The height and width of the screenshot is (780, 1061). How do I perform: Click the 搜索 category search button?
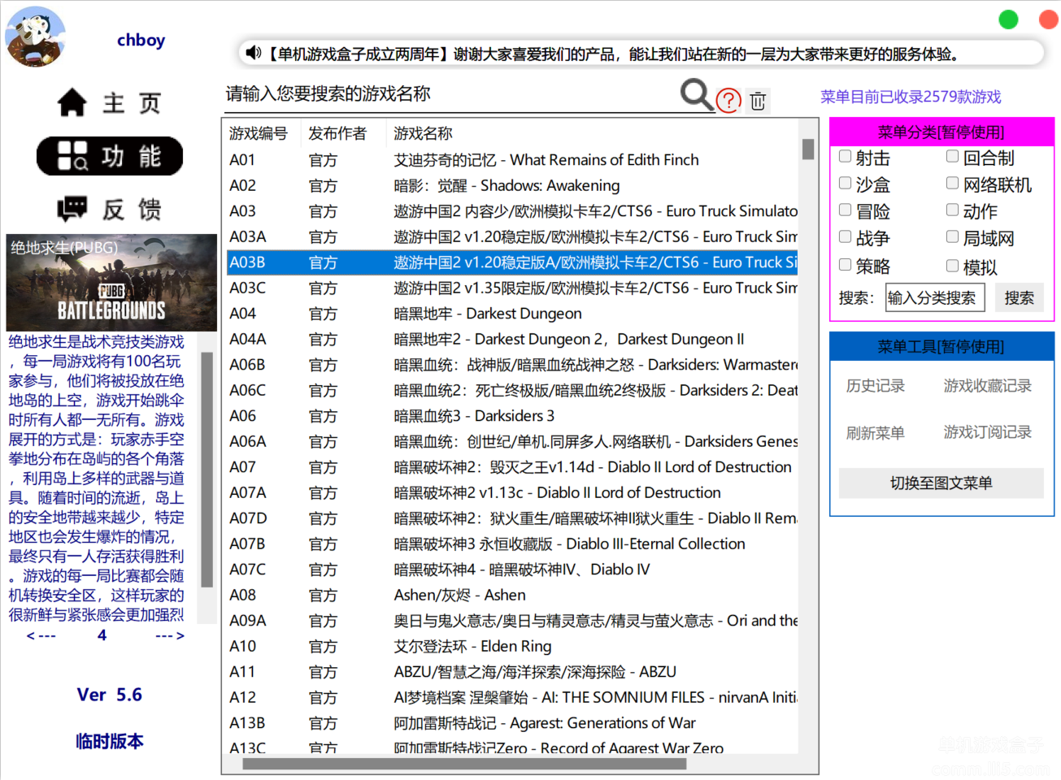coord(1019,297)
